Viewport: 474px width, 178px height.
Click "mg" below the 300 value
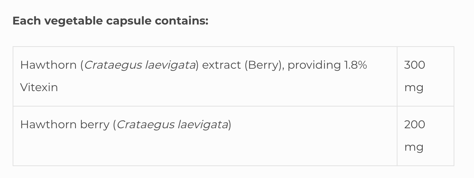click(414, 88)
